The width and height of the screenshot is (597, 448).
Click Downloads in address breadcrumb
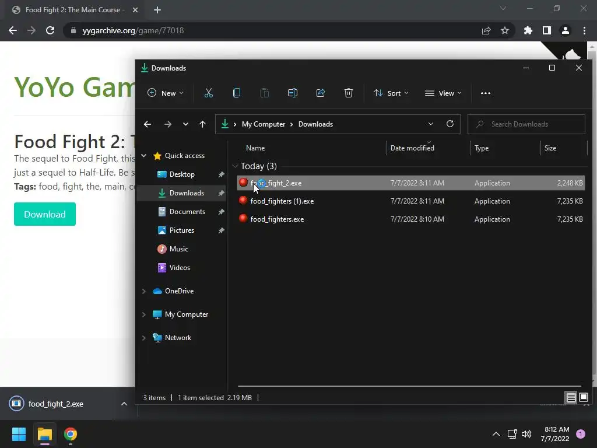(315, 124)
